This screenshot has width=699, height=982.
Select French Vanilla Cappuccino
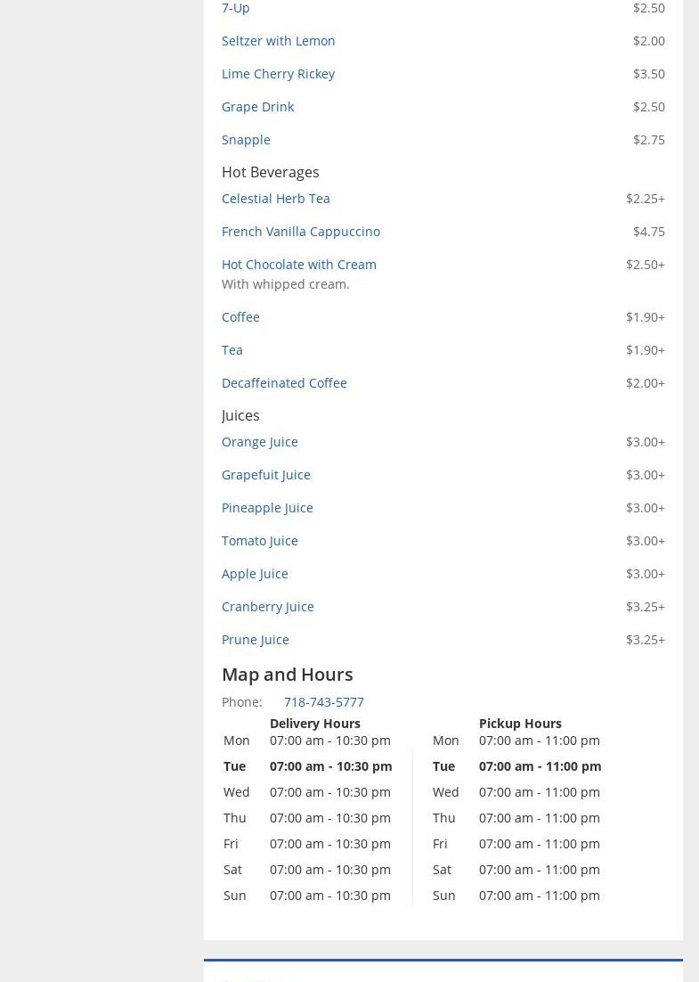[x=300, y=232]
